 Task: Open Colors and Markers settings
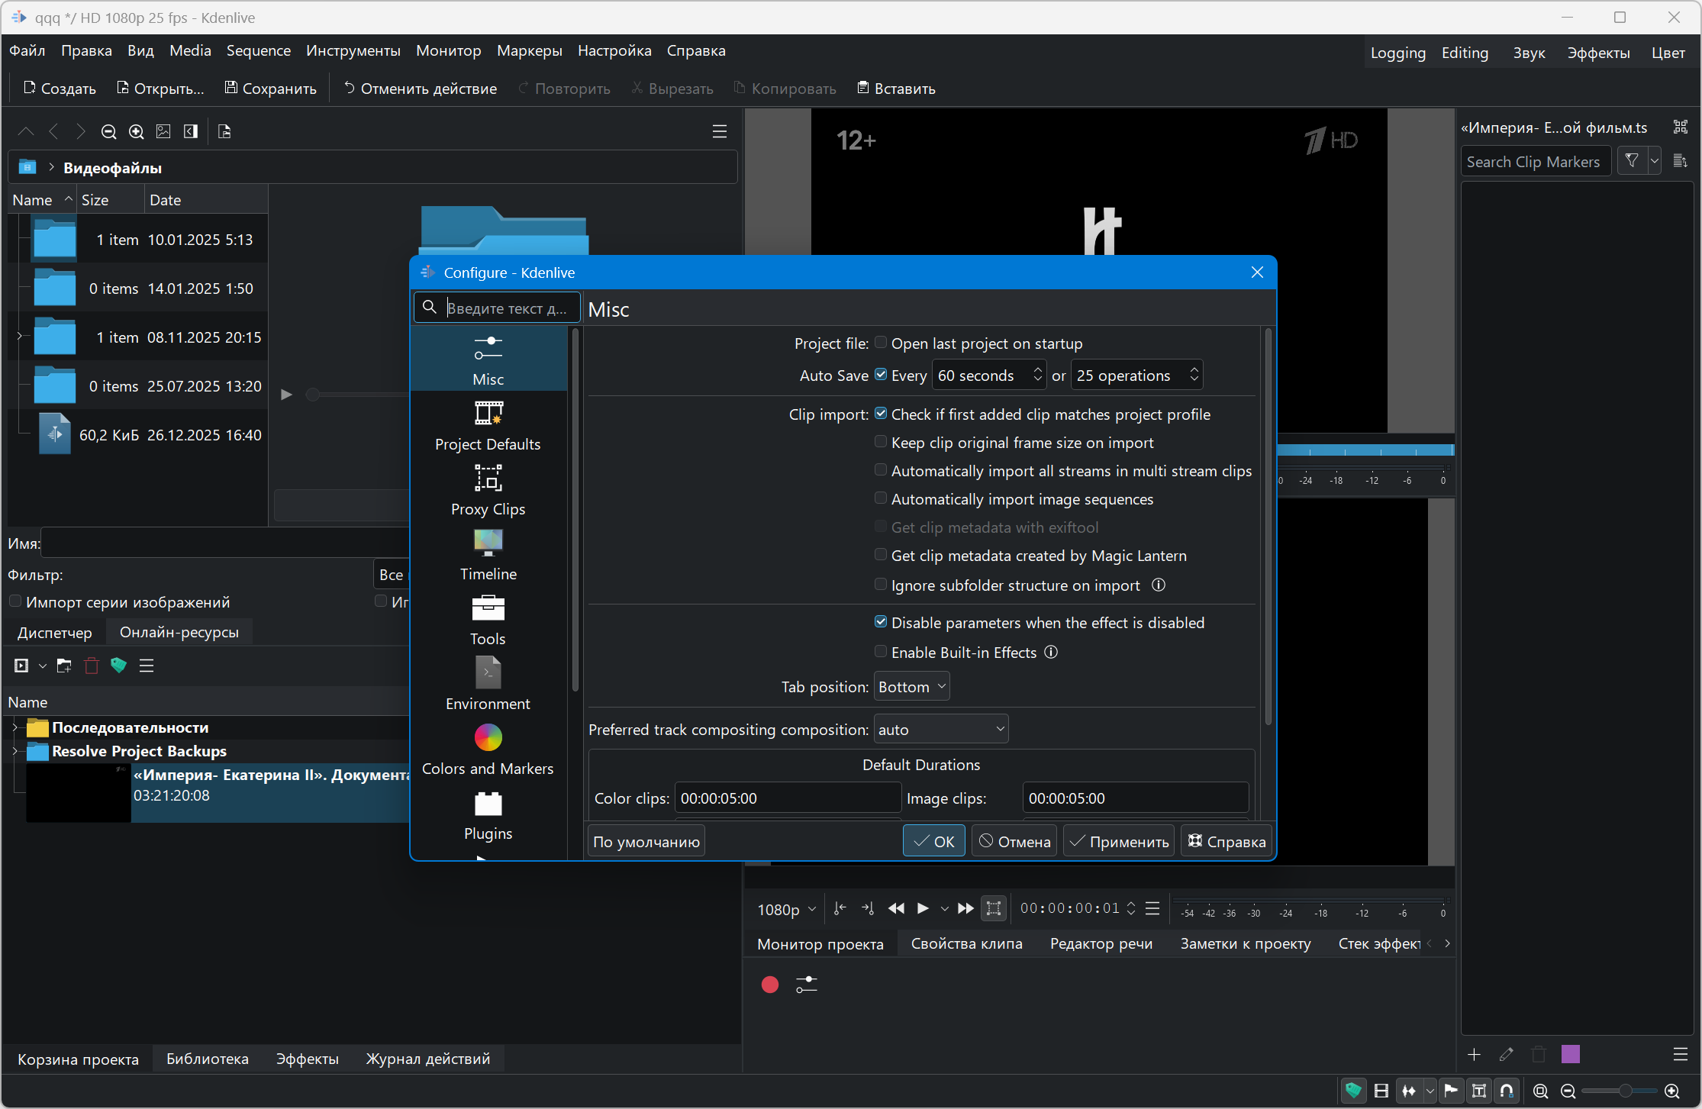click(x=488, y=750)
